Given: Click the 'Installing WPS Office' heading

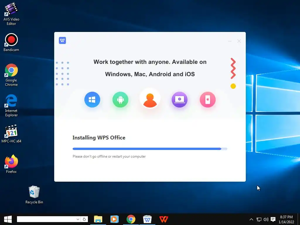Looking at the screenshot, I should coord(99,138).
